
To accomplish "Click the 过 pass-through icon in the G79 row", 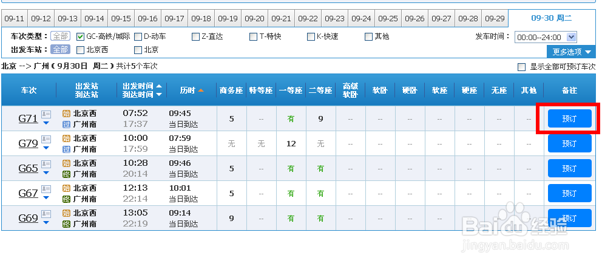I will tap(66, 149).
